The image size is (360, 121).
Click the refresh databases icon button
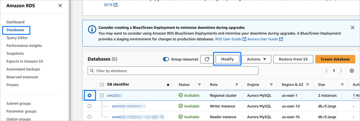coord(207,59)
